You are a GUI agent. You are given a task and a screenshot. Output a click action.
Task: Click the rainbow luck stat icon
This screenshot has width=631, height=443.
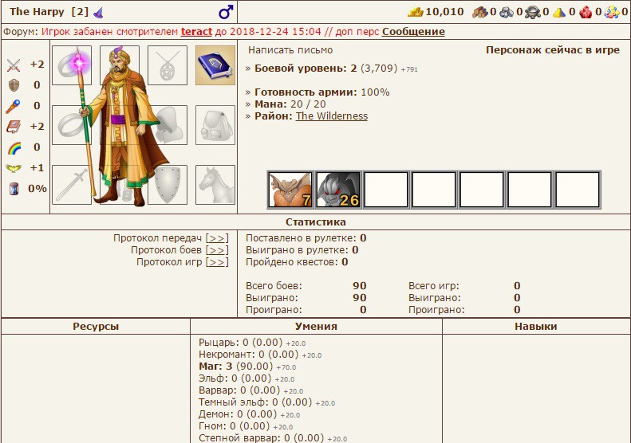coord(14,147)
